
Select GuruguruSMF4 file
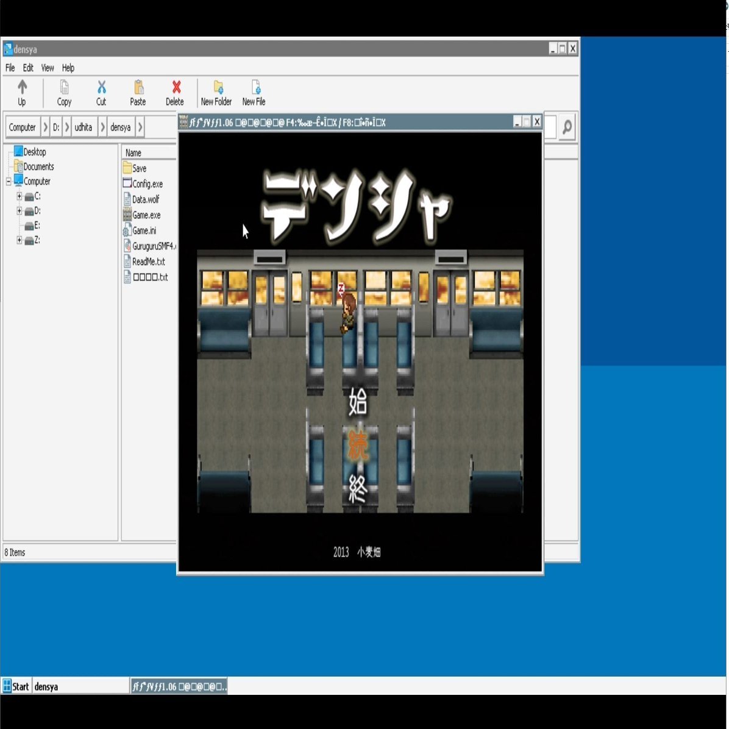click(x=149, y=246)
